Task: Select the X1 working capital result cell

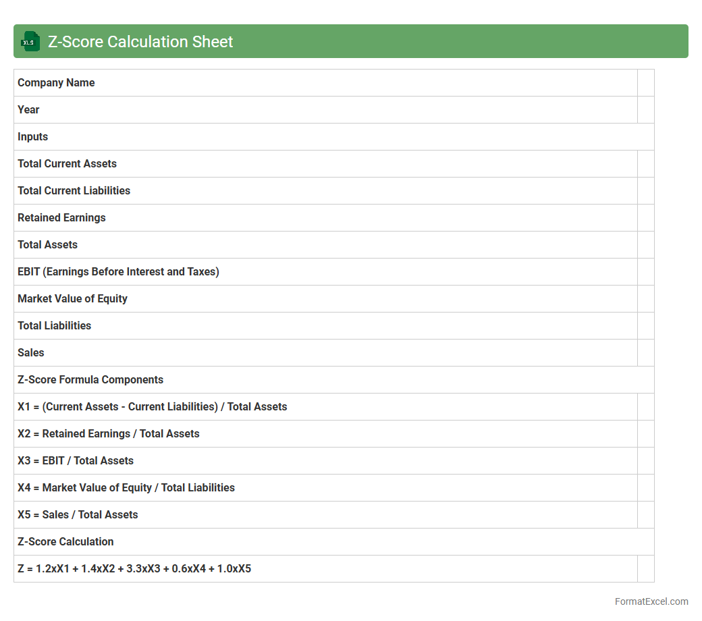Action: (645, 407)
